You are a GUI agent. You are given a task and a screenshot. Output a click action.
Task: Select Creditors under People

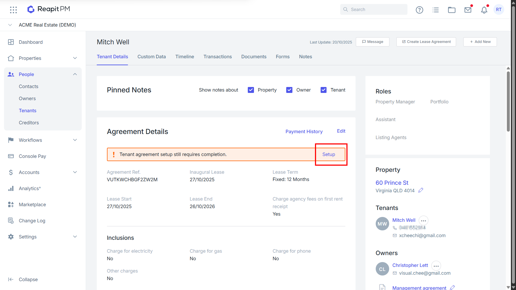click(29, 123)
